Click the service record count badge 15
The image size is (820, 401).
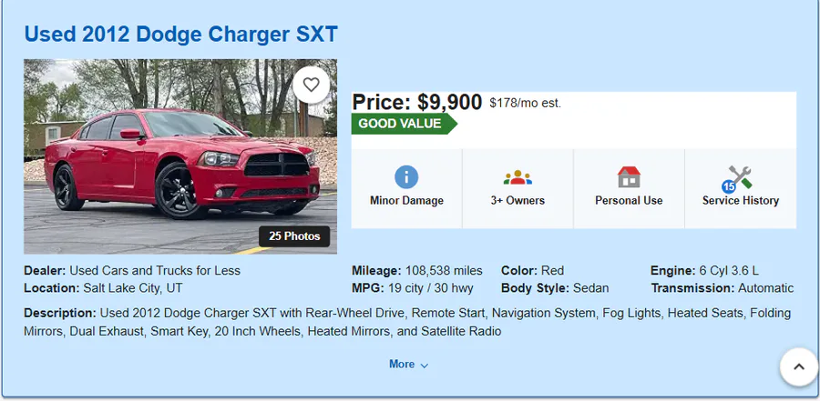(x=729, y=187)
